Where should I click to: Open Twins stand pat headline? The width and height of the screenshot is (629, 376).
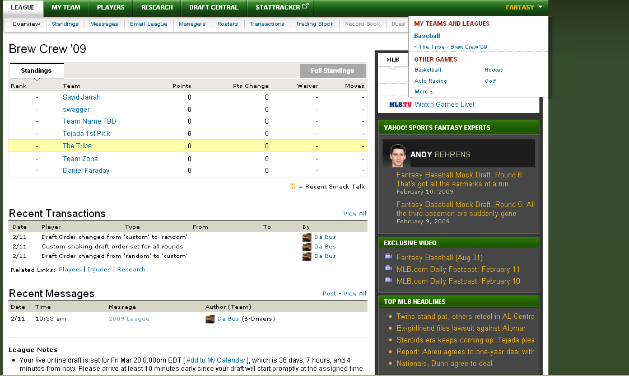[x=465, y=316]
